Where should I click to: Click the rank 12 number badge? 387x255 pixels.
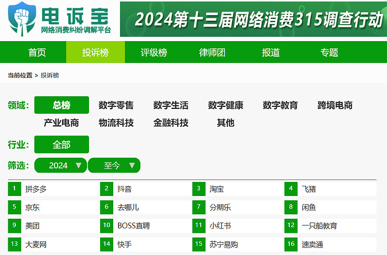tap(291, 225)
